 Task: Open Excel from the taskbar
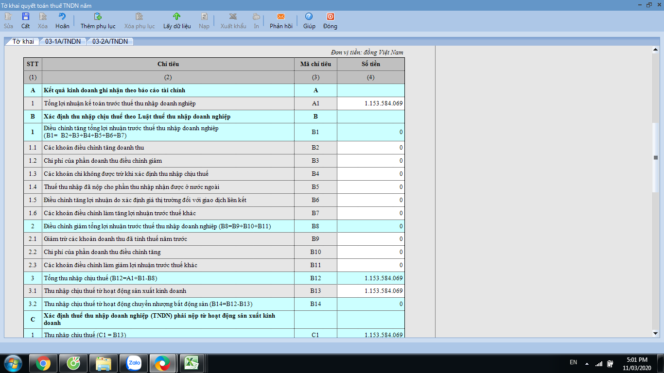pos(192,363)
